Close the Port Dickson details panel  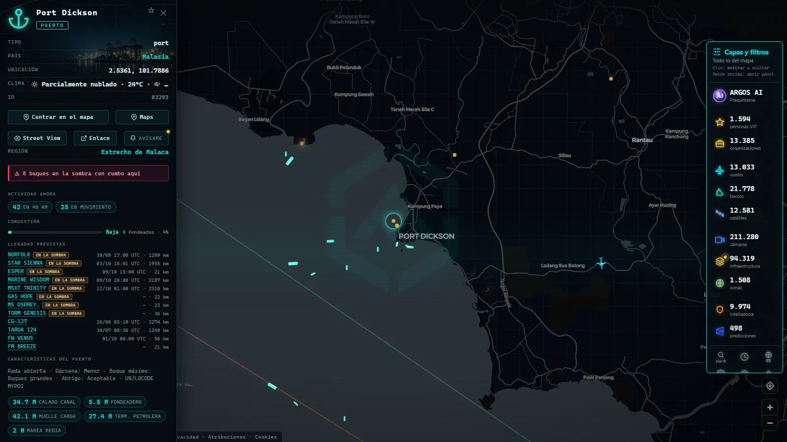pyautogui.click(x=163, y=13)
